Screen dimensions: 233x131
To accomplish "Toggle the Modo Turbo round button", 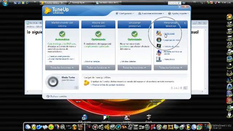I will [53, 82].
